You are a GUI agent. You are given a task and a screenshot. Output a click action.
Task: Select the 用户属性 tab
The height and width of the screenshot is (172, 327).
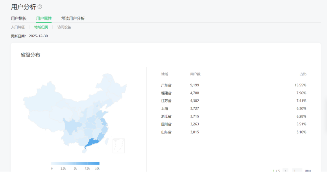point(44,18)
